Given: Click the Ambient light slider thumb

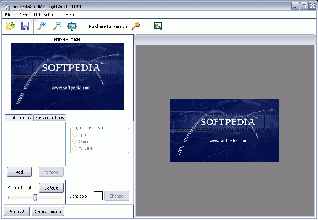Looking at the screenshot, I should tap(35, 197).
